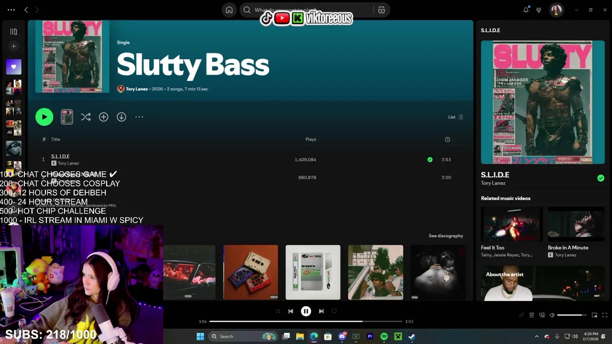Image resolution: width=612 pixels, height=344 pixels.
Task: Add Slutty Bass to library with plus-circle icon
Action: click(103, 117)
